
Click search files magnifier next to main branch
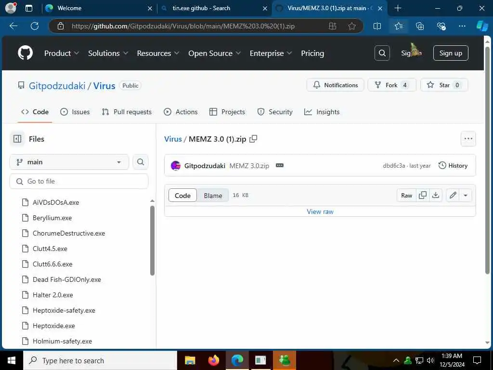pos(141,162)
